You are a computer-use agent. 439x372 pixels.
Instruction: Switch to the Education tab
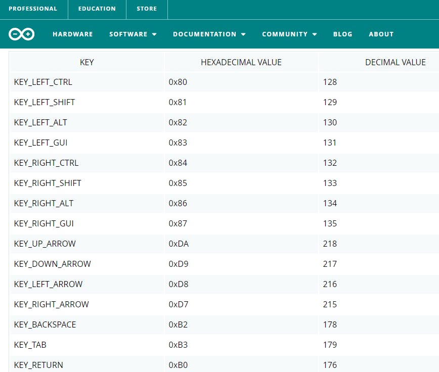click(97, 9)
